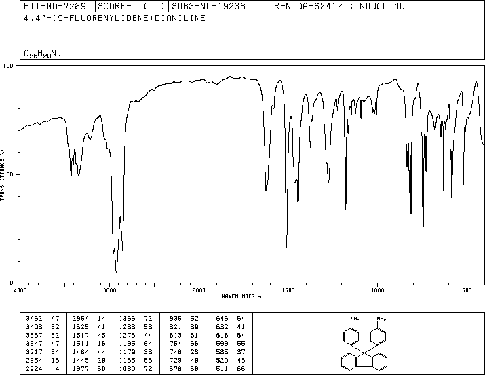Image resolution: width=485 pixels, height=375 pixels.
Task: Select peak table entry 1464
Action: [89, 352]
